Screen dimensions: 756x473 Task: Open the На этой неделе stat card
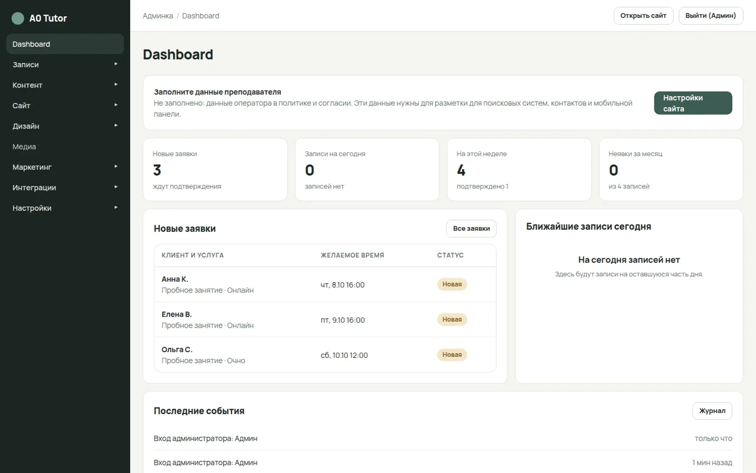[519, 170]
